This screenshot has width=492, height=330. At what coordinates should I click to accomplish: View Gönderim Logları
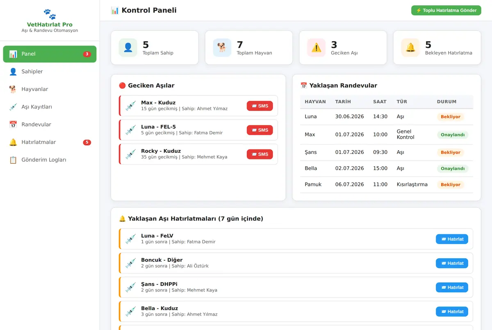point(50,160)
